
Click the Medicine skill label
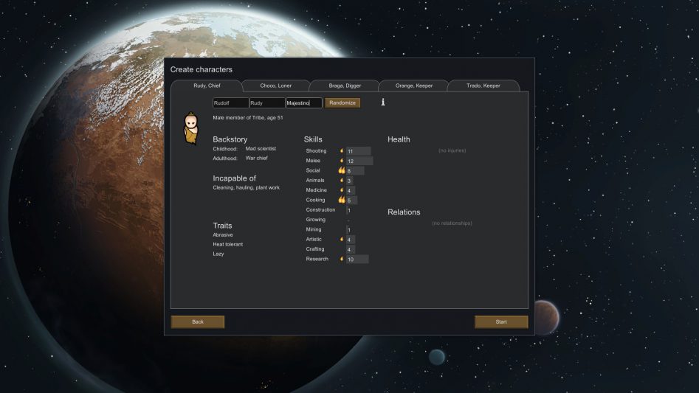pyautogui.click(x=316, y=190)
